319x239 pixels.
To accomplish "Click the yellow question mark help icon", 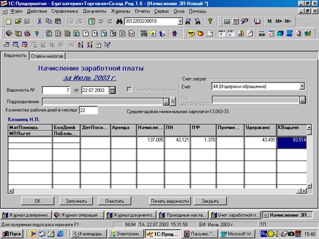I will point(210,21).
